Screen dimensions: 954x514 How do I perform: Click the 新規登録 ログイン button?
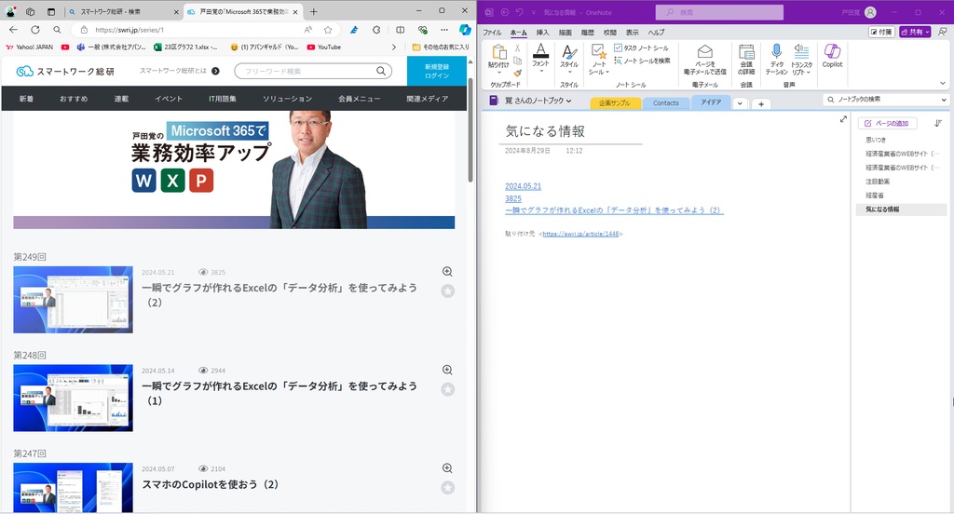[437, 71]
